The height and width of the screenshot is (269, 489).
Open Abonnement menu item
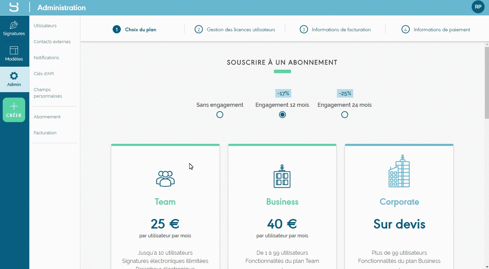pos(47,117)
